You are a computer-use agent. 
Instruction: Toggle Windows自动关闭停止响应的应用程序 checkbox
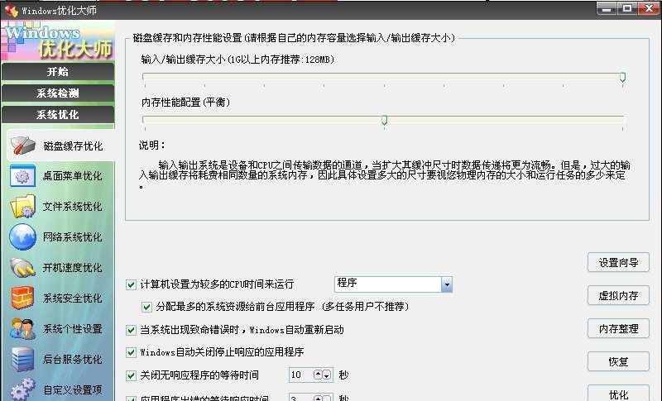pos(131,352)
